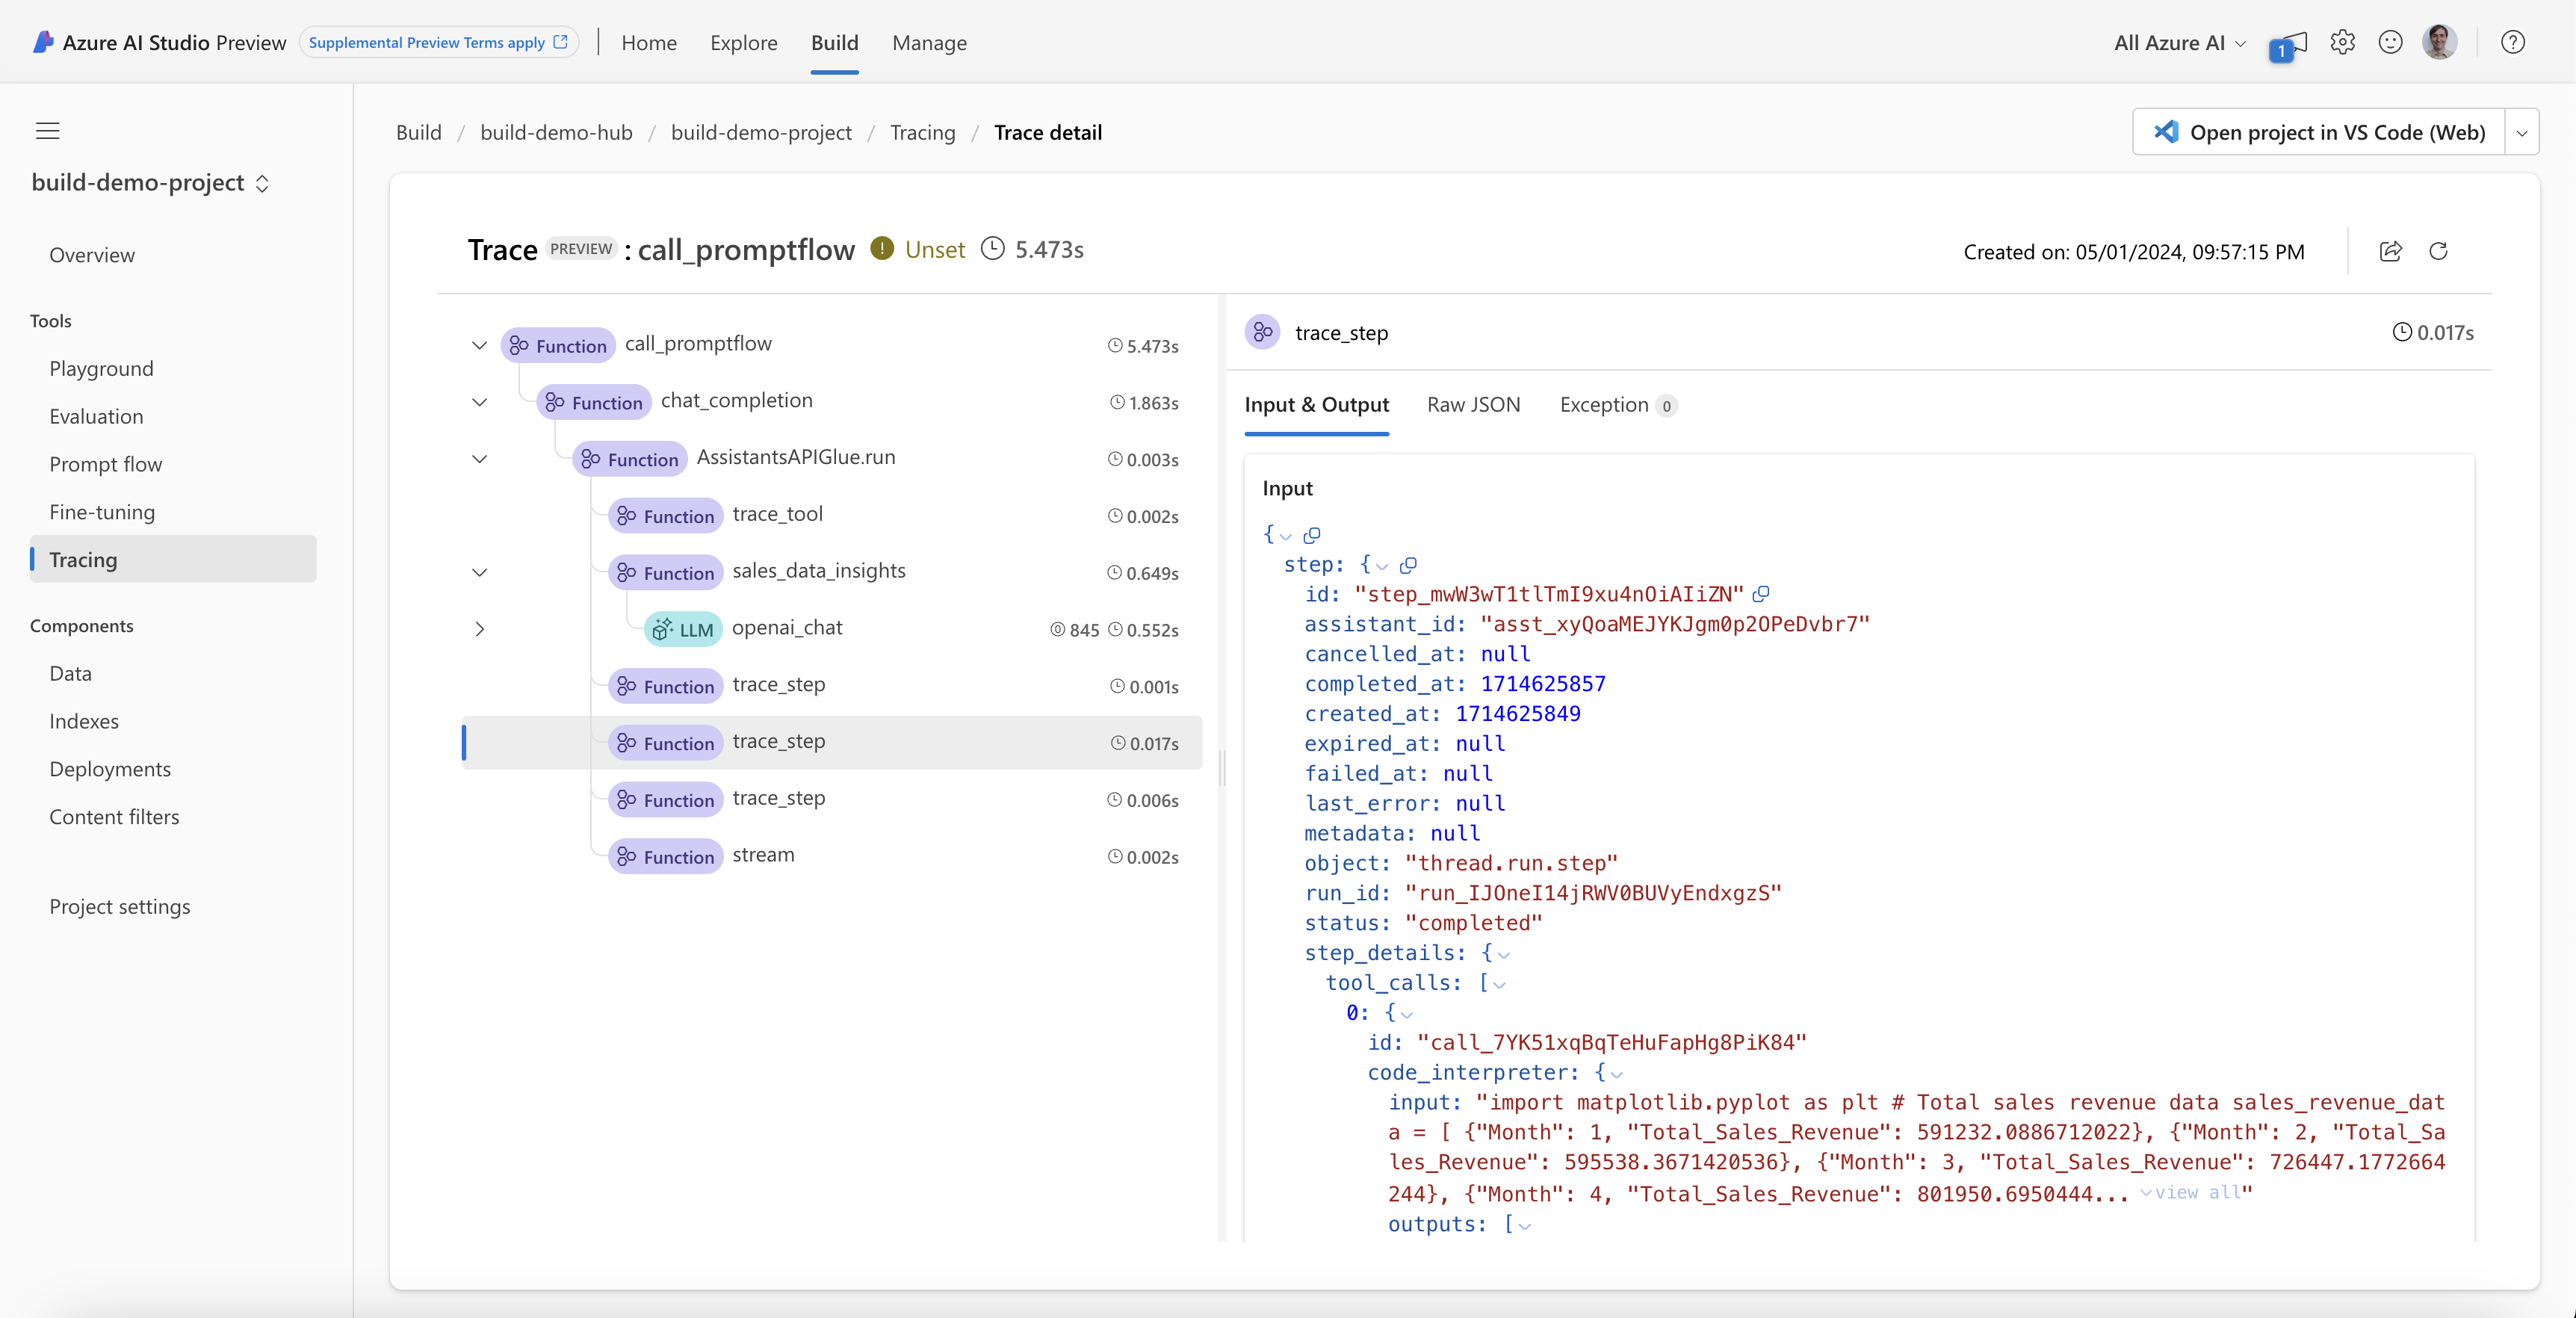Click Open project in VS Code (Web)
This screenshot has height=1318, width=2576.
(2319, 133)
